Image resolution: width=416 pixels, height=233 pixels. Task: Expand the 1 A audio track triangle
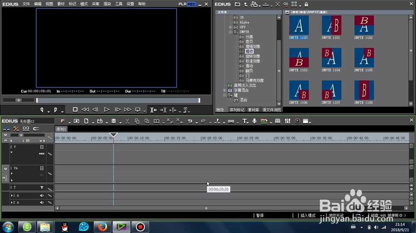(12, 195)
